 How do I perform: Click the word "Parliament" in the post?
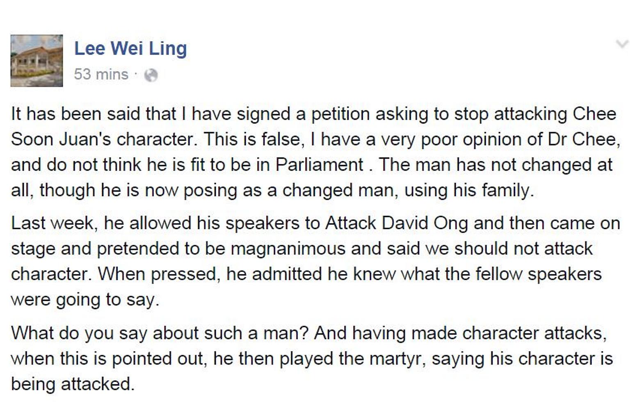tap(319, 165)
